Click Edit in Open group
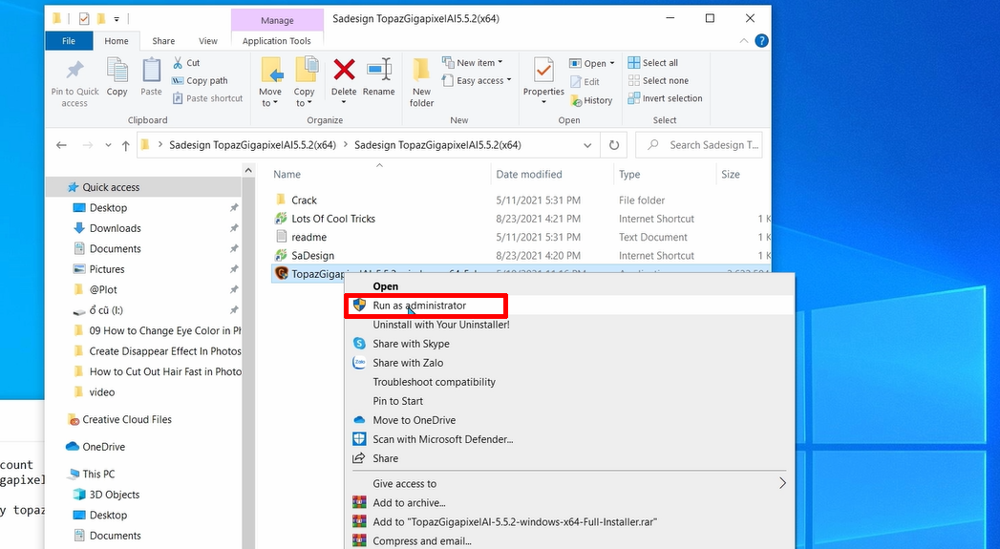This screenshot has width=1000, height=549. pos(585,81)
